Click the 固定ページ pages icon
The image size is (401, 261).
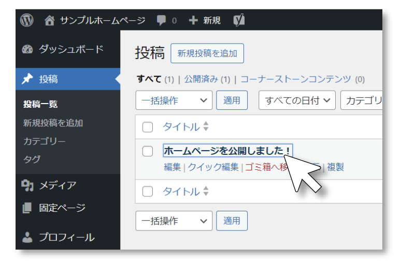coord(28,208)
